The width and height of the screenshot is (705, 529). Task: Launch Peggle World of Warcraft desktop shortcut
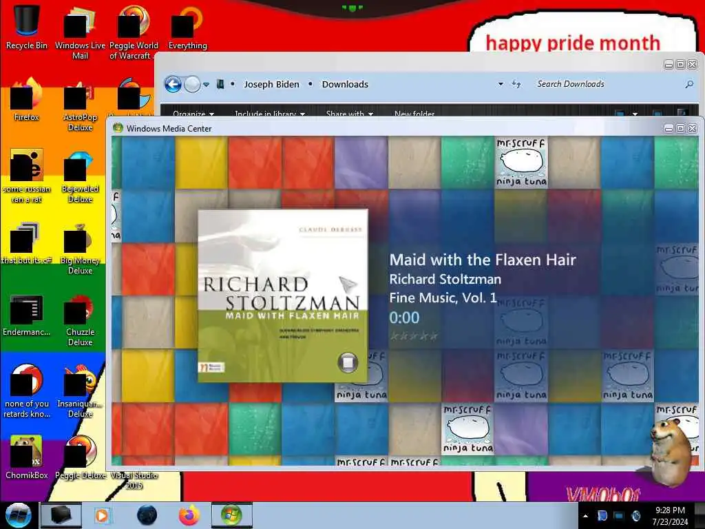pos(134,32)
